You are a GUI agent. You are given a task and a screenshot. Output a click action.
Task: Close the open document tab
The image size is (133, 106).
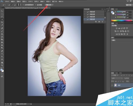(x=49, y=8)
